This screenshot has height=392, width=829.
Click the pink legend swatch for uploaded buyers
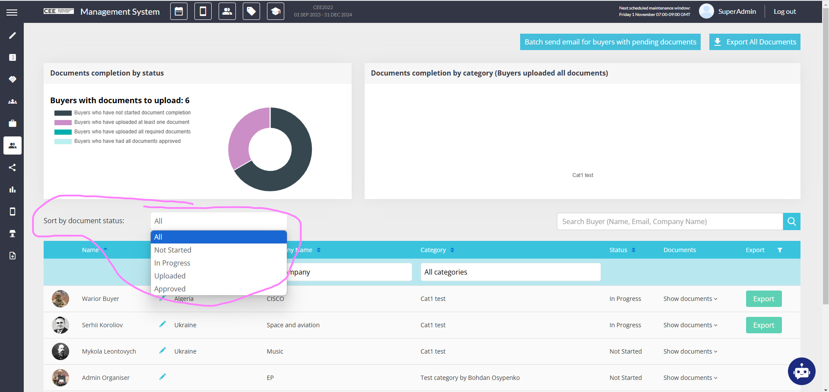[63, 122]
